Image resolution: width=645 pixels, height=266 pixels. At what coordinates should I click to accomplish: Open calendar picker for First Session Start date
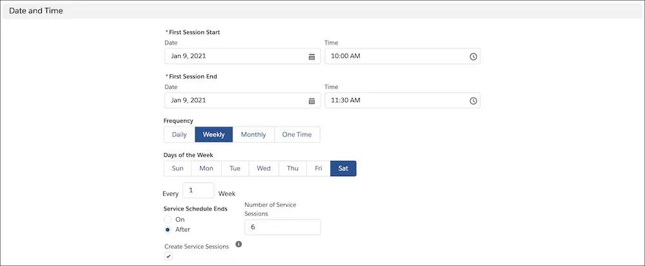312,57
